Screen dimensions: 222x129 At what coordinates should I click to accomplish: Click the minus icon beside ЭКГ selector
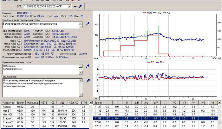tap(75, 6)
